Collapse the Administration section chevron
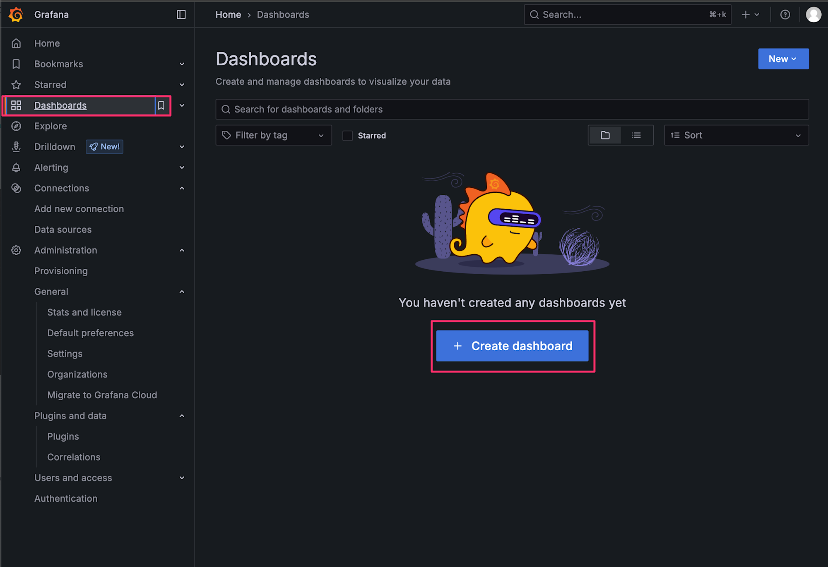This screenshot has height=567, width=828. tap(182, 250)
